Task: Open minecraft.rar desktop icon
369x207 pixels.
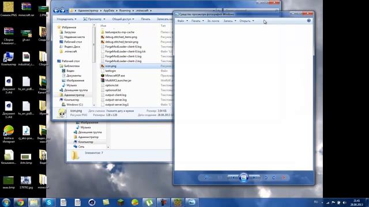Action: pos(26,10)
